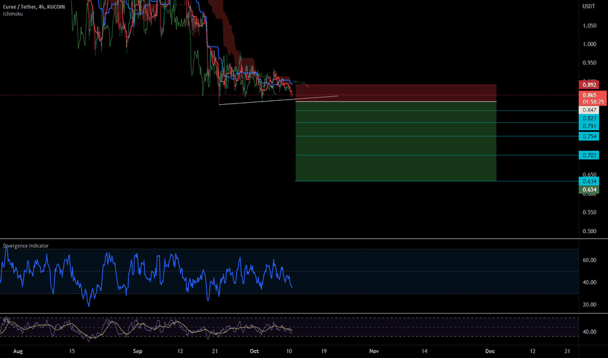
Task: Select the red 0.892 stop price label
Action: [588, 85]
